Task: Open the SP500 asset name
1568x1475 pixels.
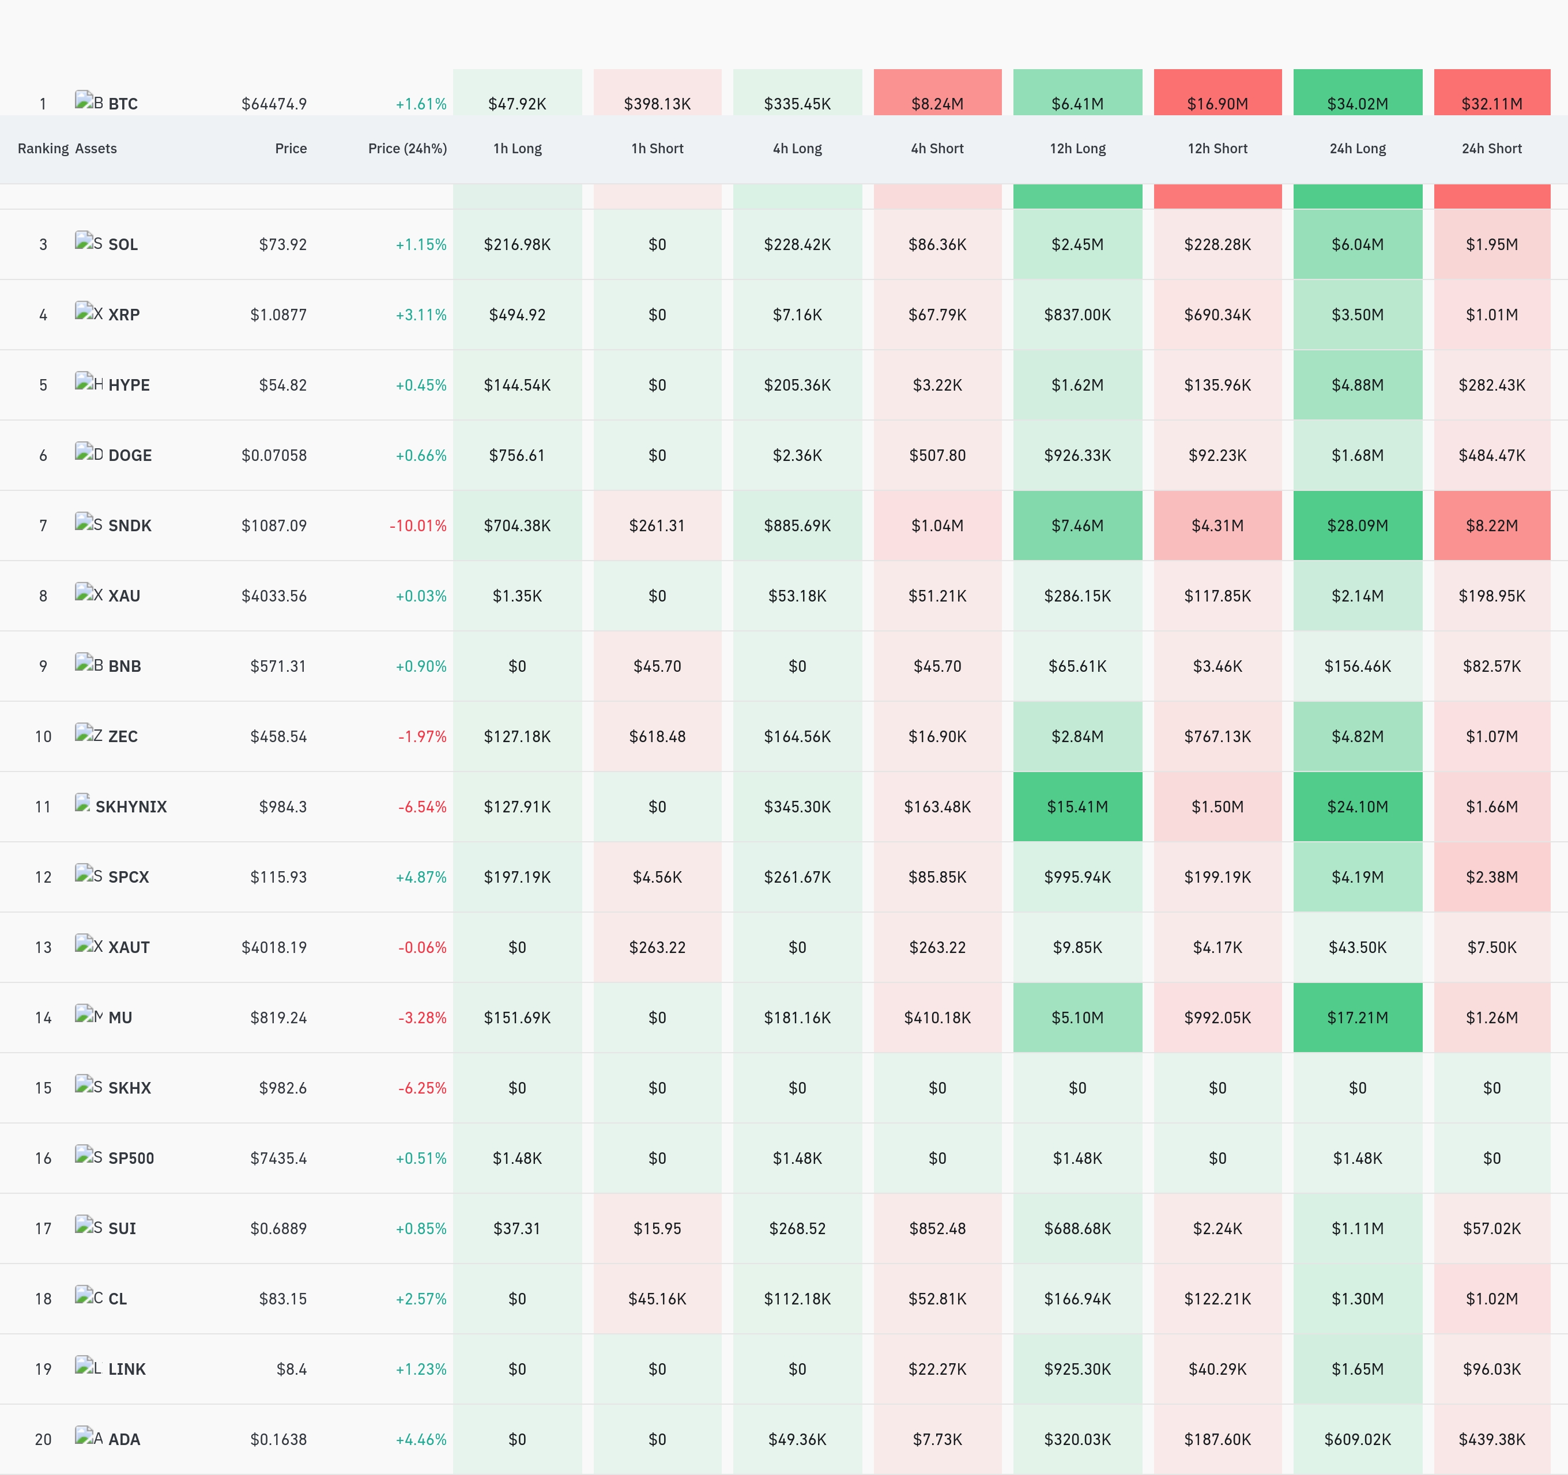Action: point(131,1158)
